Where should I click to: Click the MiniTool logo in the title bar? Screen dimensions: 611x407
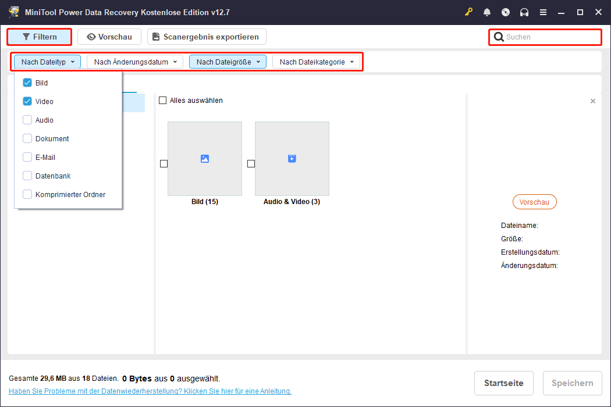(13, 11)
